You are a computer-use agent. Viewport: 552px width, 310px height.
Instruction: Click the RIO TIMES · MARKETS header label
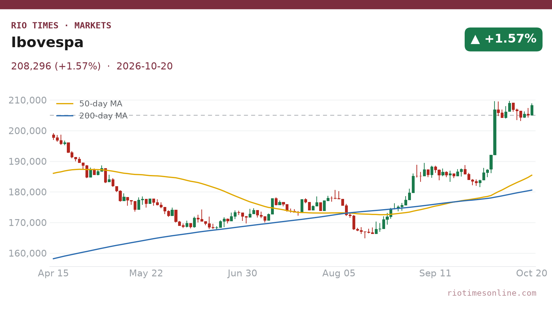click(x=61, y=25)
